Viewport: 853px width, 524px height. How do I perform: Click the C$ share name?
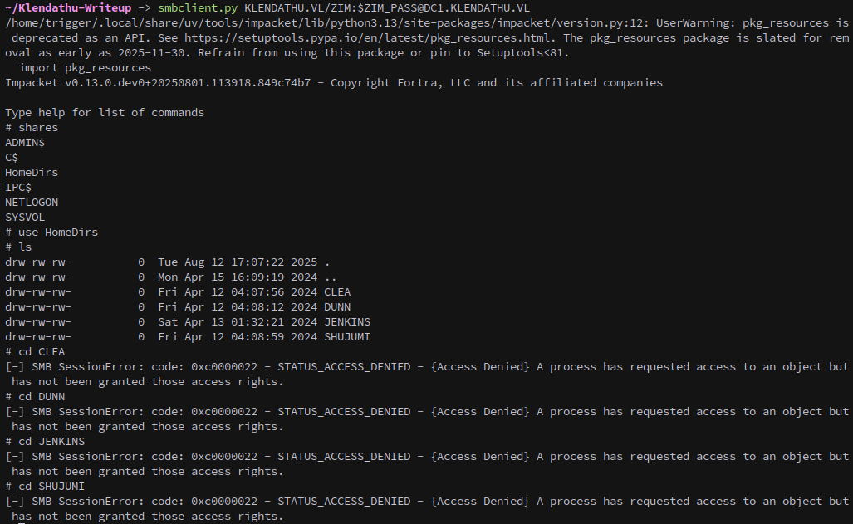12,157
